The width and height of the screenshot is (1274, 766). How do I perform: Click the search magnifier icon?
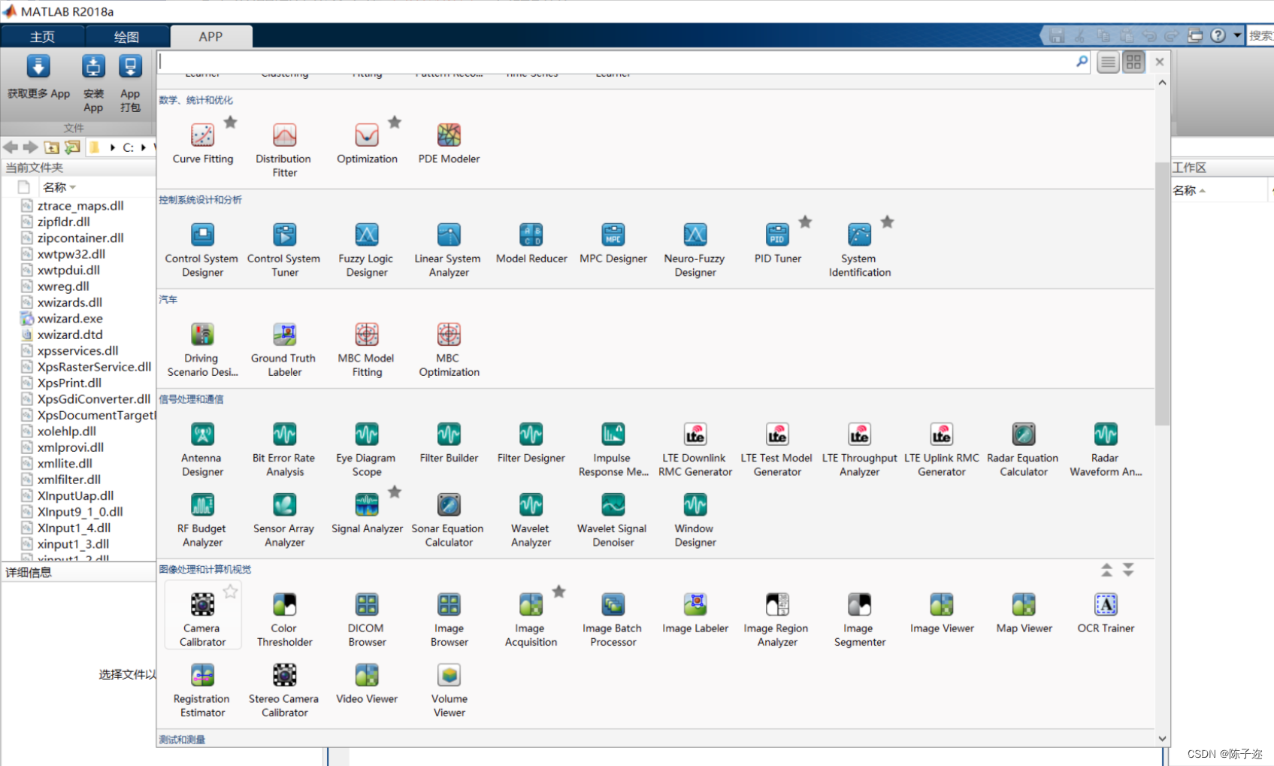point(1082,62)
